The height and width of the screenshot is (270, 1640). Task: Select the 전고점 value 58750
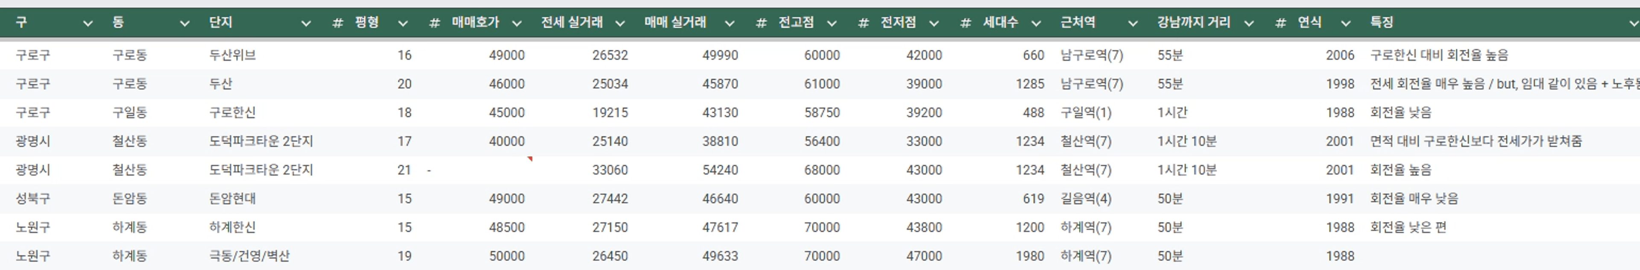(x=822, y=113)
